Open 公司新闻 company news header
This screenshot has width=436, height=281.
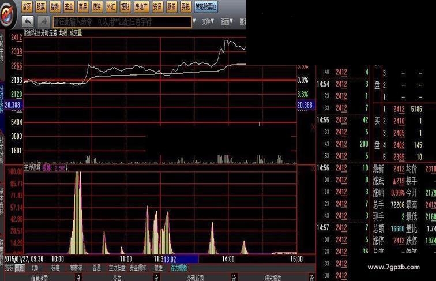(195, 278)
